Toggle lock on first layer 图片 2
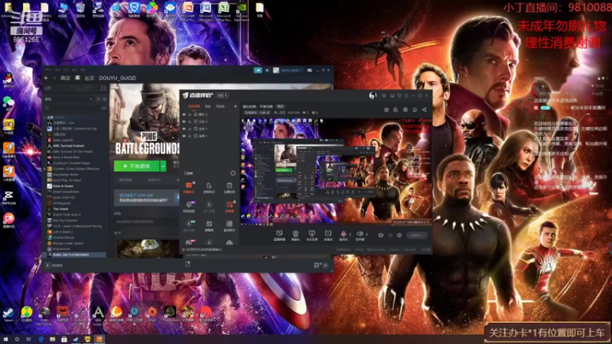Screen dimensions: 612x344 coord(190,115)
